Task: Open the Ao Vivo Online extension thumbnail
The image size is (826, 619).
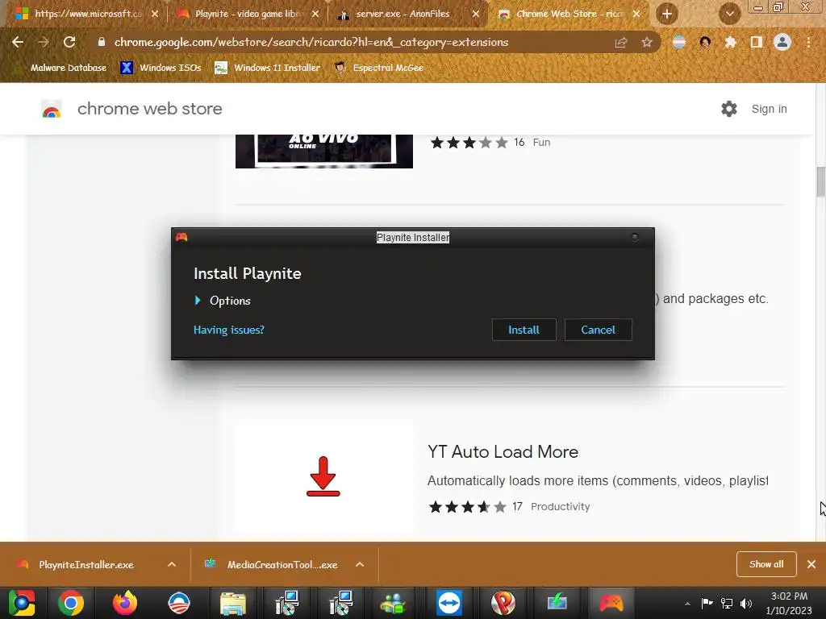Action: [324, 152]
